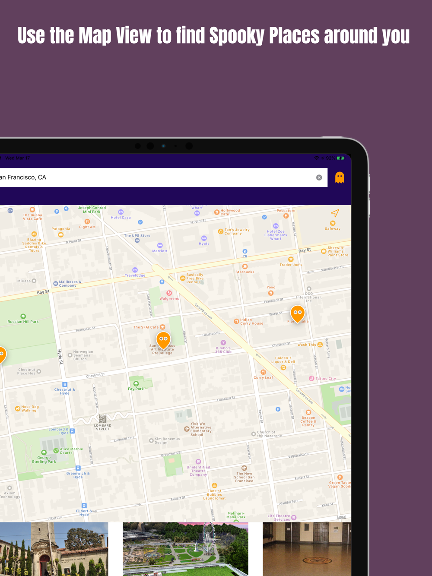
Task: Tap the Kim Romenus Design marker
Action: point(151,440)
